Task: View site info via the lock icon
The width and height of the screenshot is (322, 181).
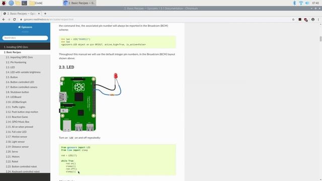Action: [21, 20]
